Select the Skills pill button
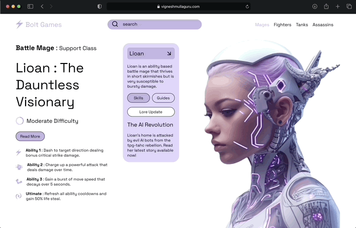 coord(138,98)
